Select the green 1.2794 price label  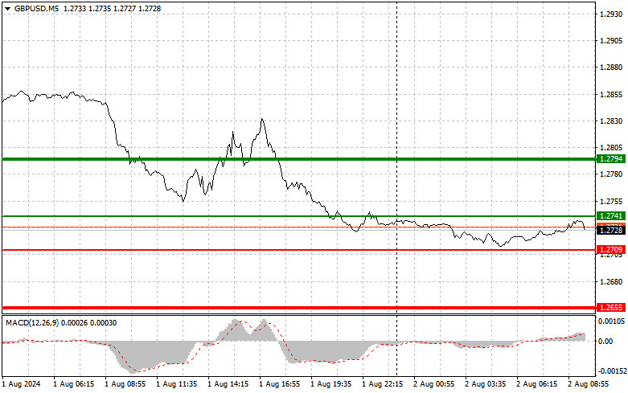pos(611,159)
